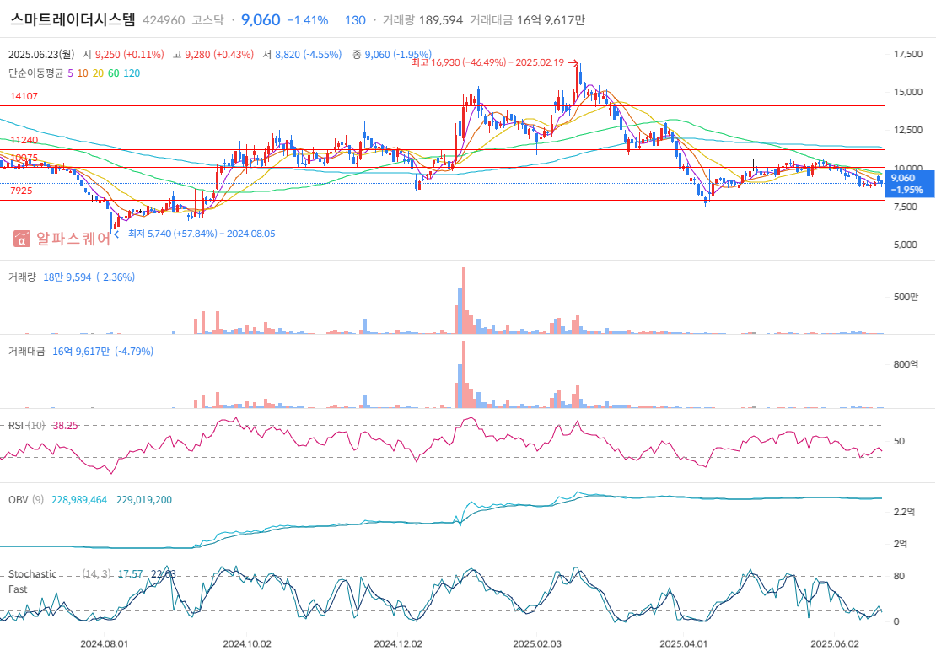Click the panel value 16억 9,617만 (-4.79%)
This screenshot has height=656, width=936.
(x=103, y=351)
